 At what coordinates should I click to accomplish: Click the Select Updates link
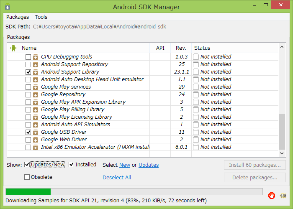pyautogui.click(x=149, y=165)
